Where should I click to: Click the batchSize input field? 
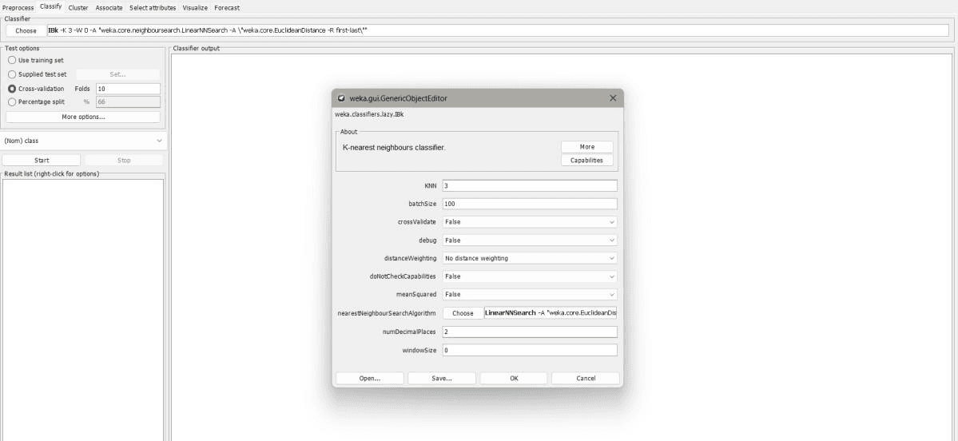click(x=529, y=204)
